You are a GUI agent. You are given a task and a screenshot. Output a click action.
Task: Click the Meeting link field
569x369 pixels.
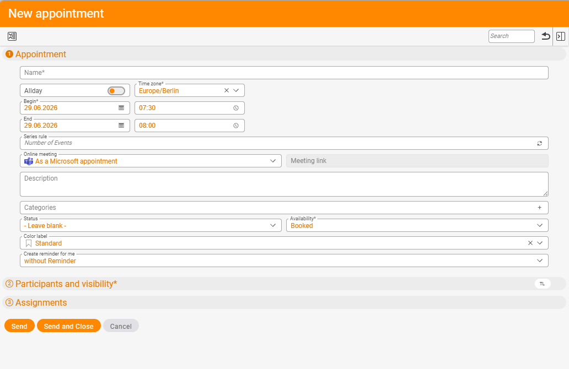[417, 161]
